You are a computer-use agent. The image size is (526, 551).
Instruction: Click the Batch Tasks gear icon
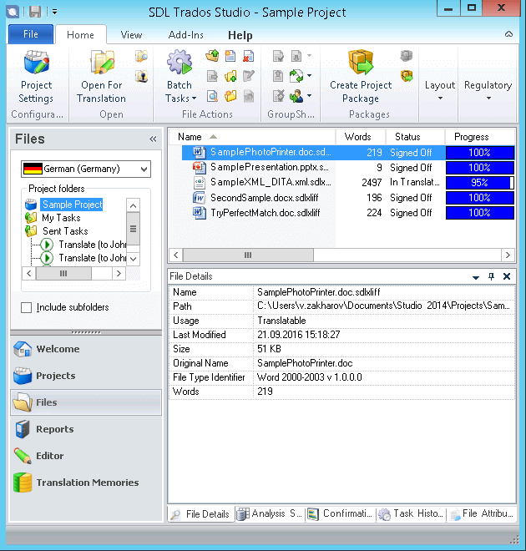180,63
